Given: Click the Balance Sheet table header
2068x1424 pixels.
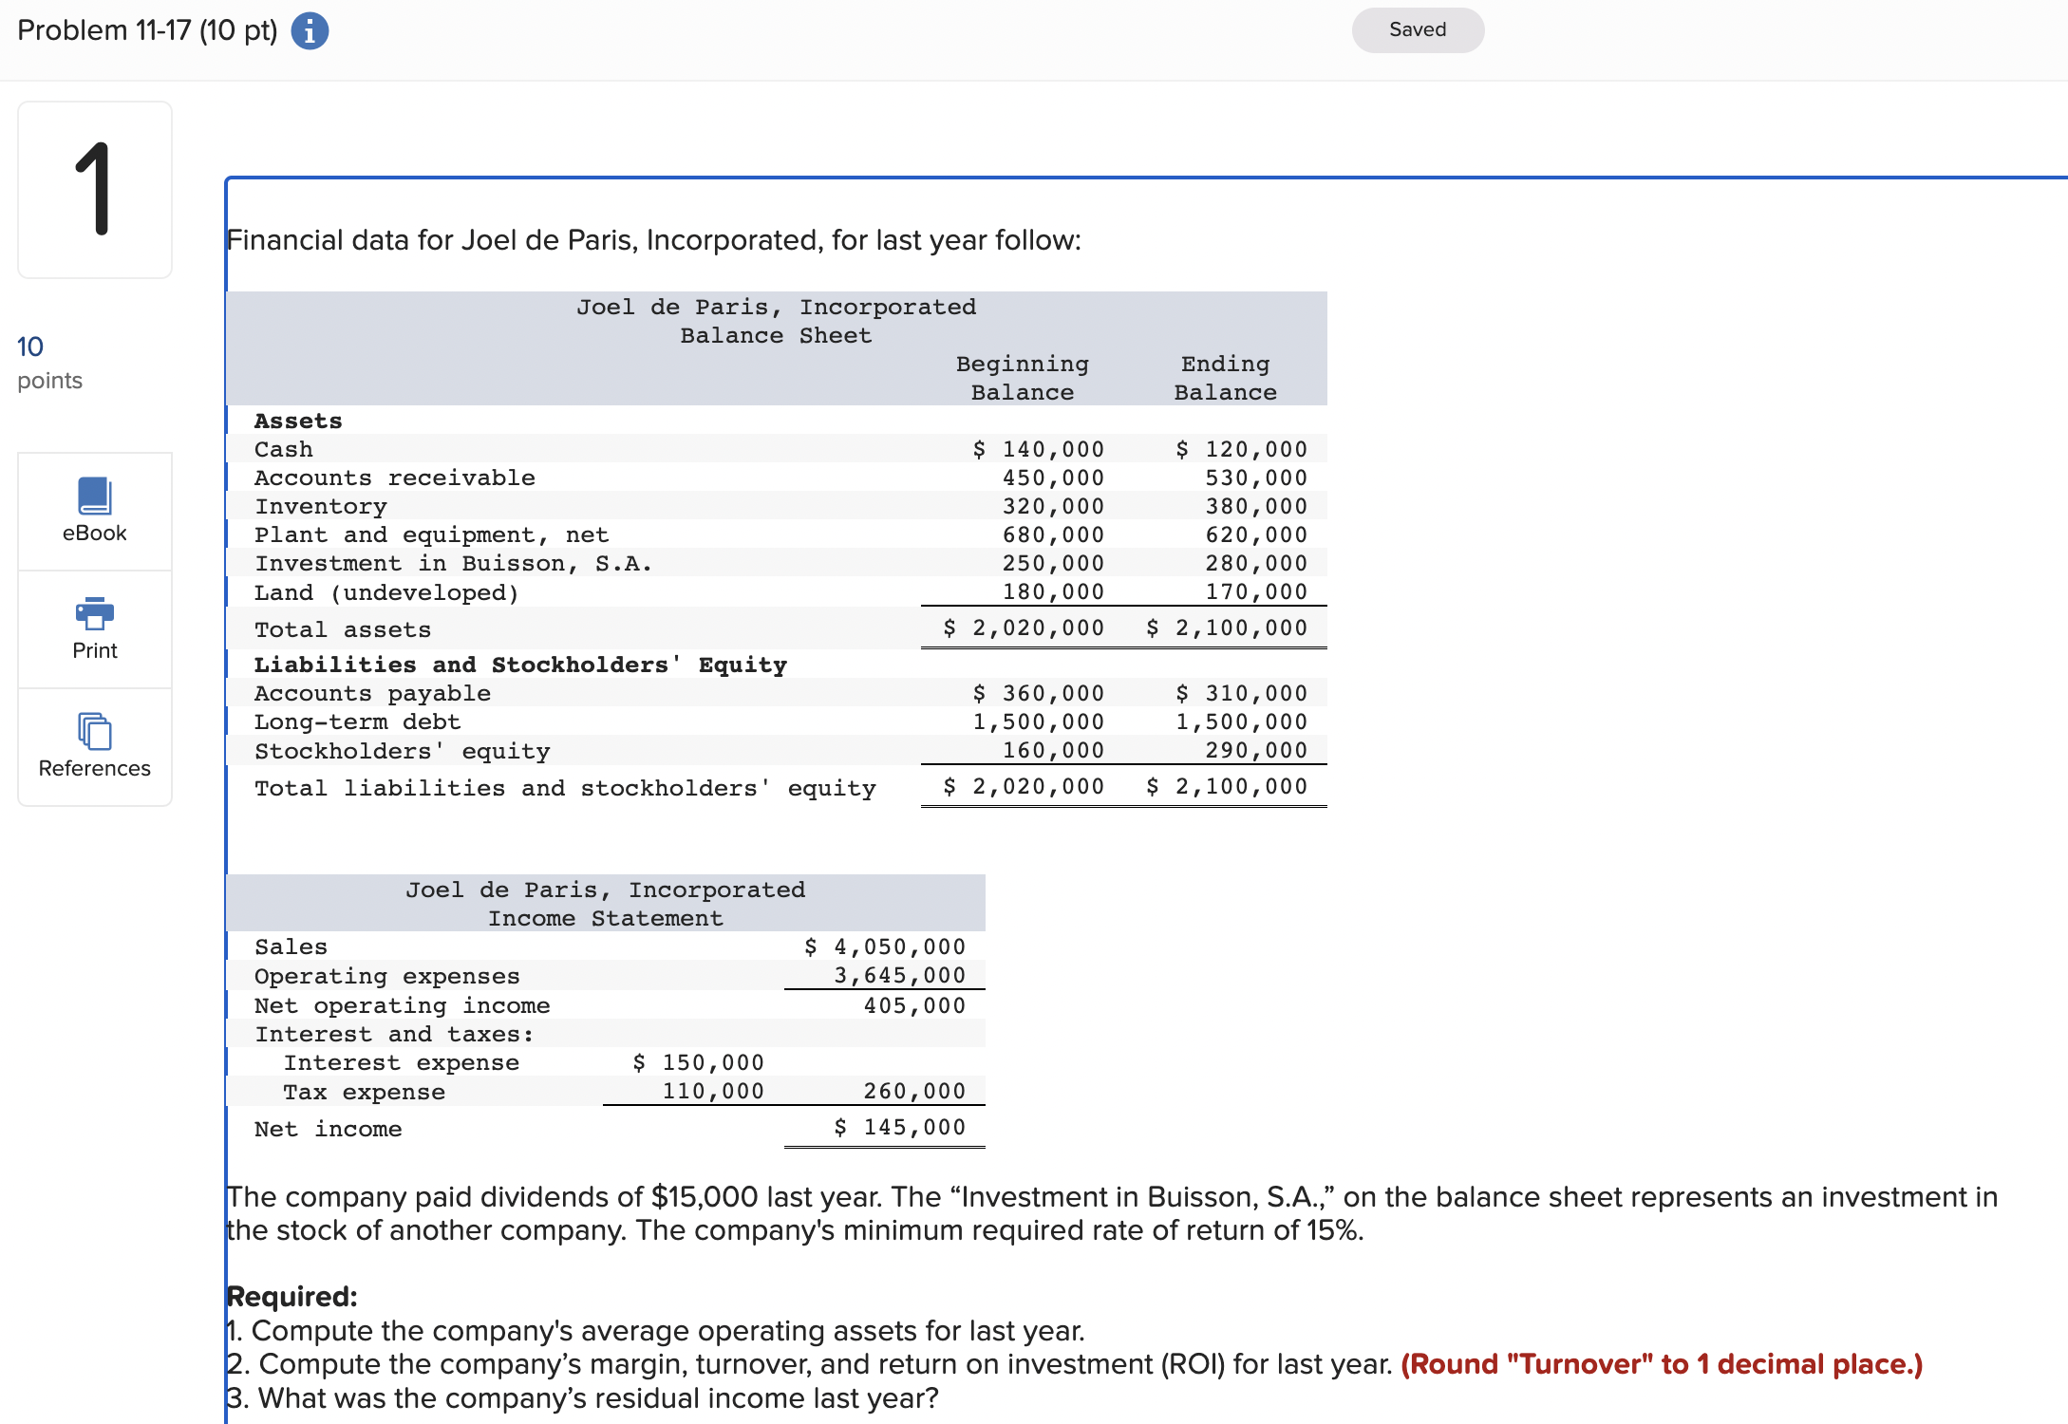Looking at the screenshot, I should tap(775, 334).
